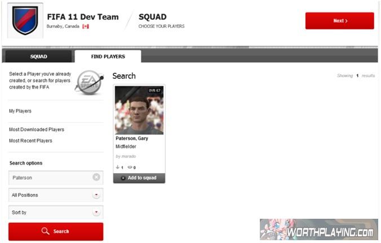Switch to the SQUAD tab
The height and width of the screenshot is (243, 381).
pos(38,56)
